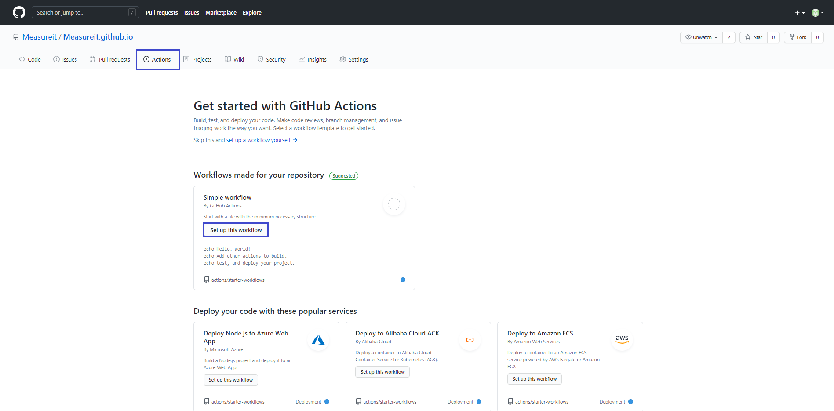Viewport: 834px width, 411px height.
Task: Open the stargazers count beside Star
Action: pyautogui.click(x=774, y=37)
